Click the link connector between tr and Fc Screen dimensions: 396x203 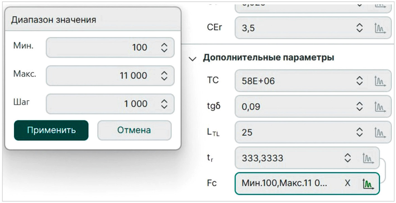(385, 171)
